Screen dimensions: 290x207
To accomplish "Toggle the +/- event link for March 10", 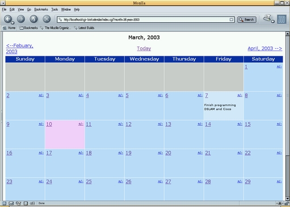I will (81, 124).
